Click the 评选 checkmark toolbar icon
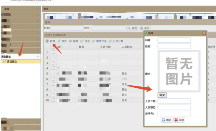This screenshot has height=131, width=216. tap(82, 41)
